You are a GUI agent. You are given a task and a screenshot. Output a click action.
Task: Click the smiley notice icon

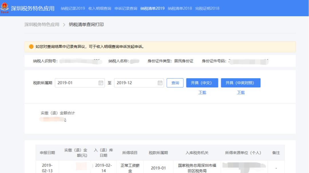point(31,47)
